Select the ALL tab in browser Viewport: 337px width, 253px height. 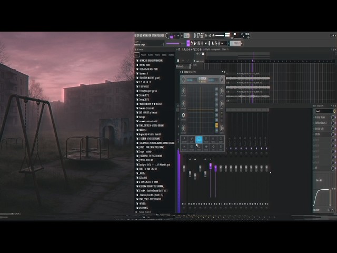click(x=137, y=55)
